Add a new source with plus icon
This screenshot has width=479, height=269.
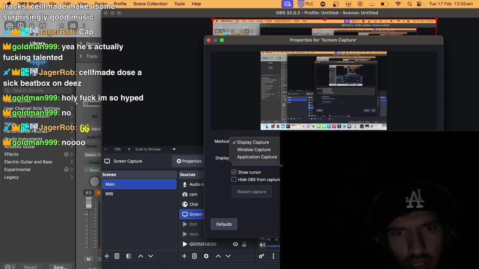(x=184, y=256)
